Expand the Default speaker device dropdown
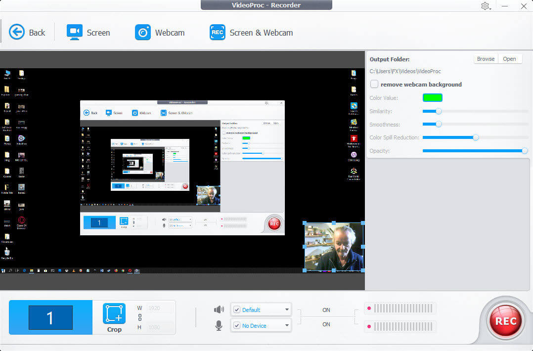Viewport: 533px width, 351px height. point(287,309)
